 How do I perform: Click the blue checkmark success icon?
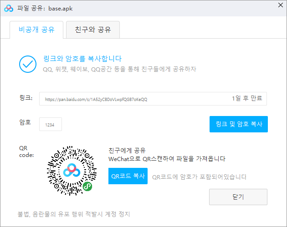pyautogui.click(x=28, y=64)
